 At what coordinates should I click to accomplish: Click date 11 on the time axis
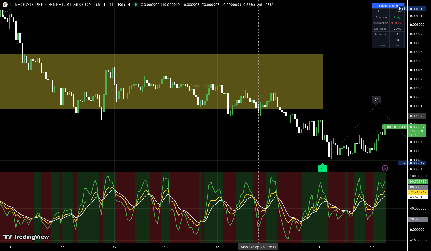(63, 247)
